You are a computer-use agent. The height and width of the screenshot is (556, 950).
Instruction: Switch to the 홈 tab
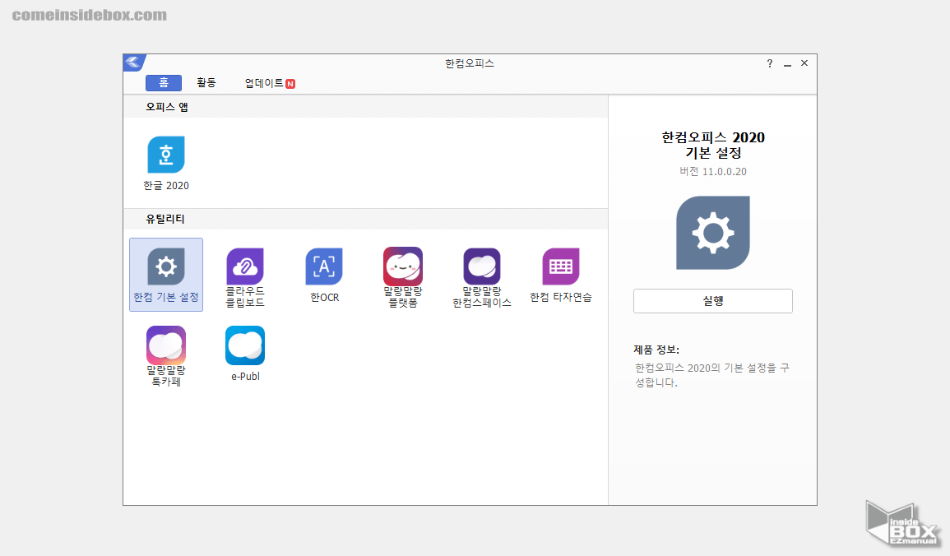[x=164, y=83]
